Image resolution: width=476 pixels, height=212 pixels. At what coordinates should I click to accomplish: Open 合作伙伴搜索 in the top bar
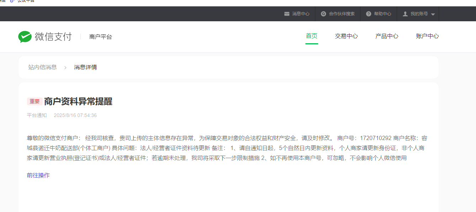(342, 14)
